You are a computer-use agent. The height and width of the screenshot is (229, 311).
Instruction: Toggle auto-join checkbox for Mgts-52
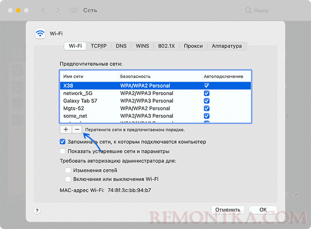[207, 108]
